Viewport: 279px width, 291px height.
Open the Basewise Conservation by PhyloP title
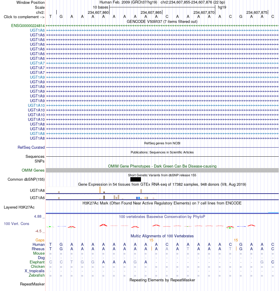tap(162, 216)
